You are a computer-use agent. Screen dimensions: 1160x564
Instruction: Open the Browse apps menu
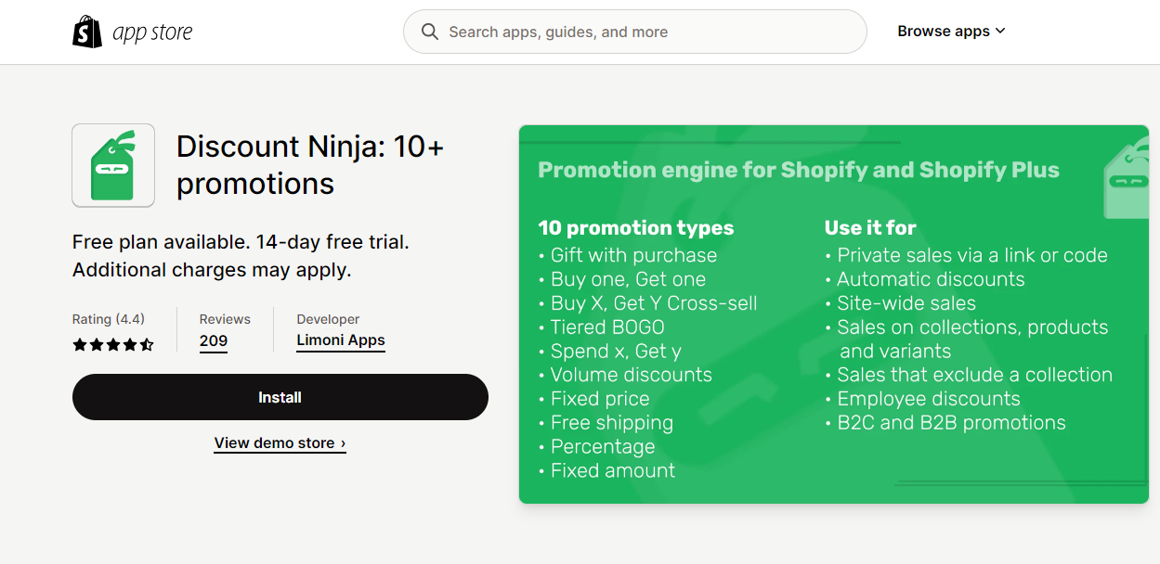pos(951,32)
